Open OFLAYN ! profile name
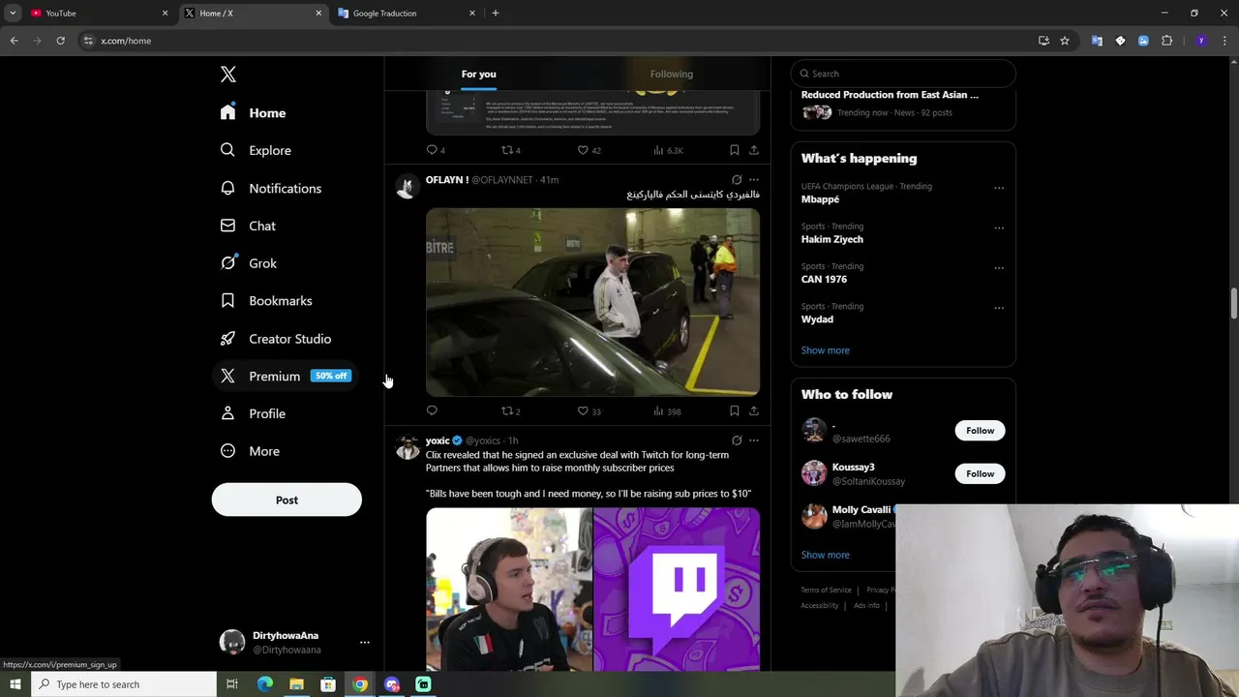 pos(447,180)
